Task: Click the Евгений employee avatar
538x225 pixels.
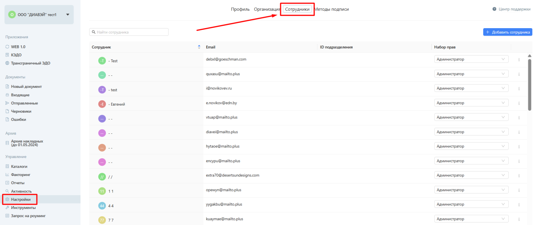Action: (x=102, y=104)
